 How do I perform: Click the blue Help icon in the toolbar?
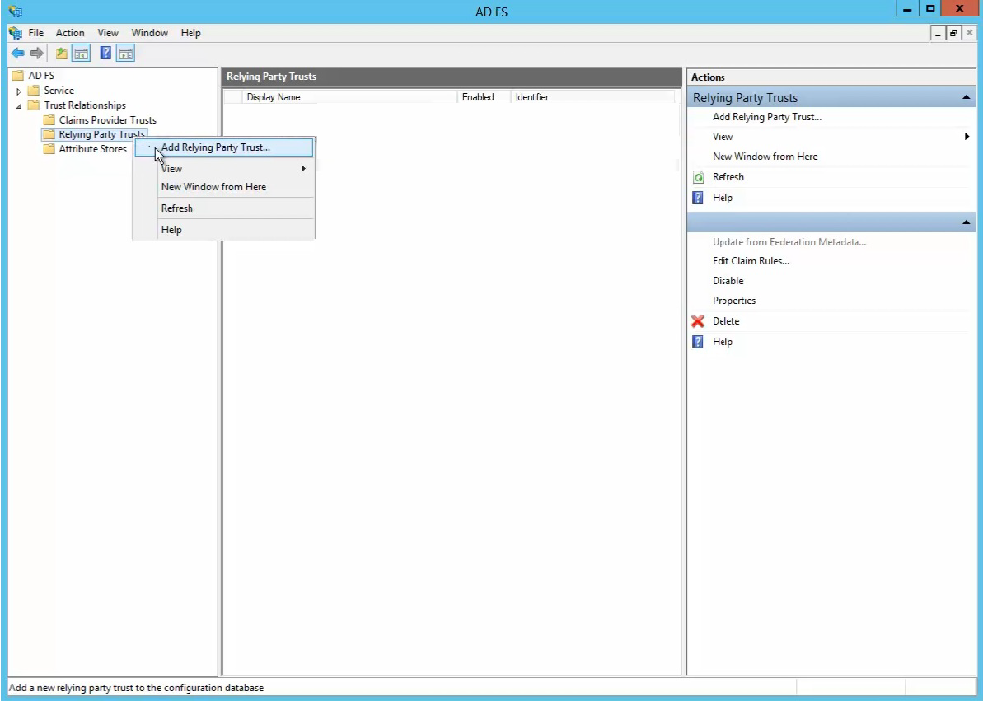point(105,54)
